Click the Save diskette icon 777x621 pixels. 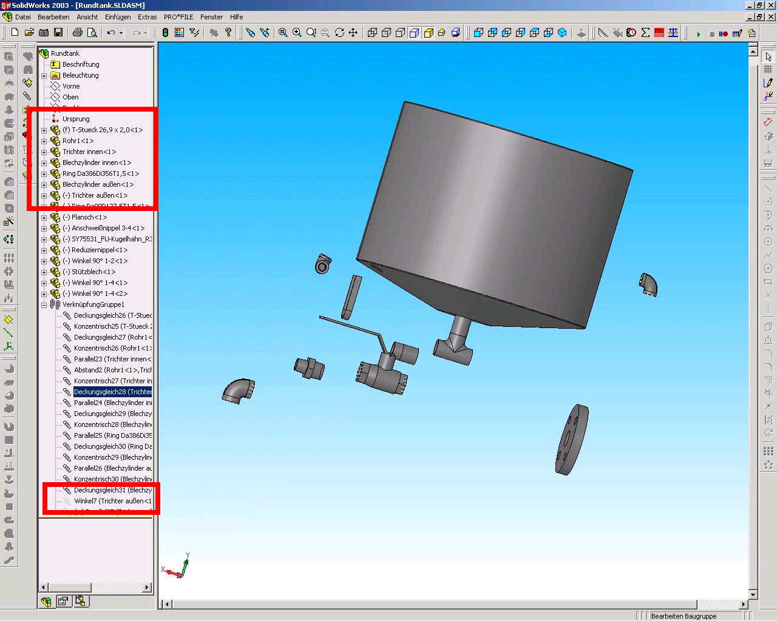tap(58, 33)
